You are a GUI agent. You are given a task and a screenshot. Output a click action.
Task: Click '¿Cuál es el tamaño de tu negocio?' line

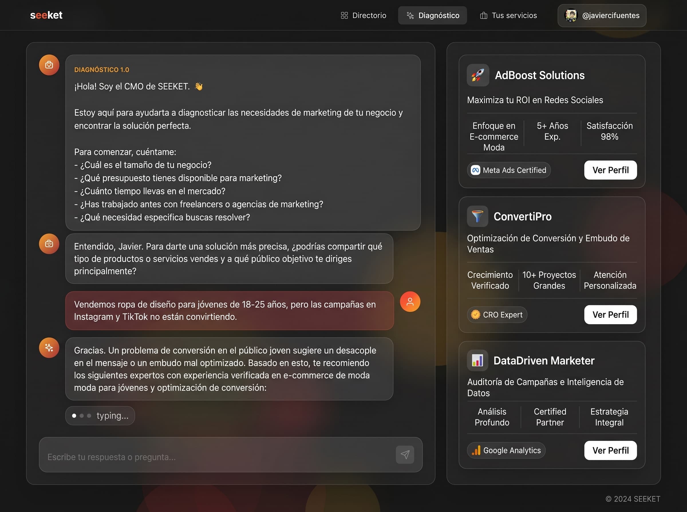point(143,165)
